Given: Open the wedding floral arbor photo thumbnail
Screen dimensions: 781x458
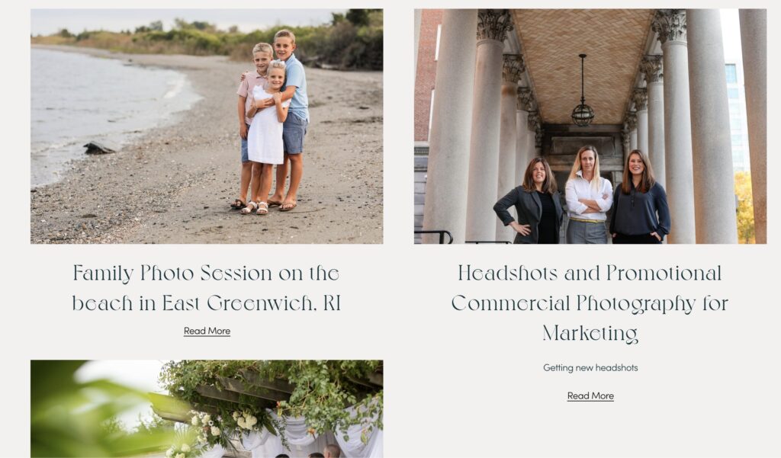Looking at the screenshot, I should (207, 408).
